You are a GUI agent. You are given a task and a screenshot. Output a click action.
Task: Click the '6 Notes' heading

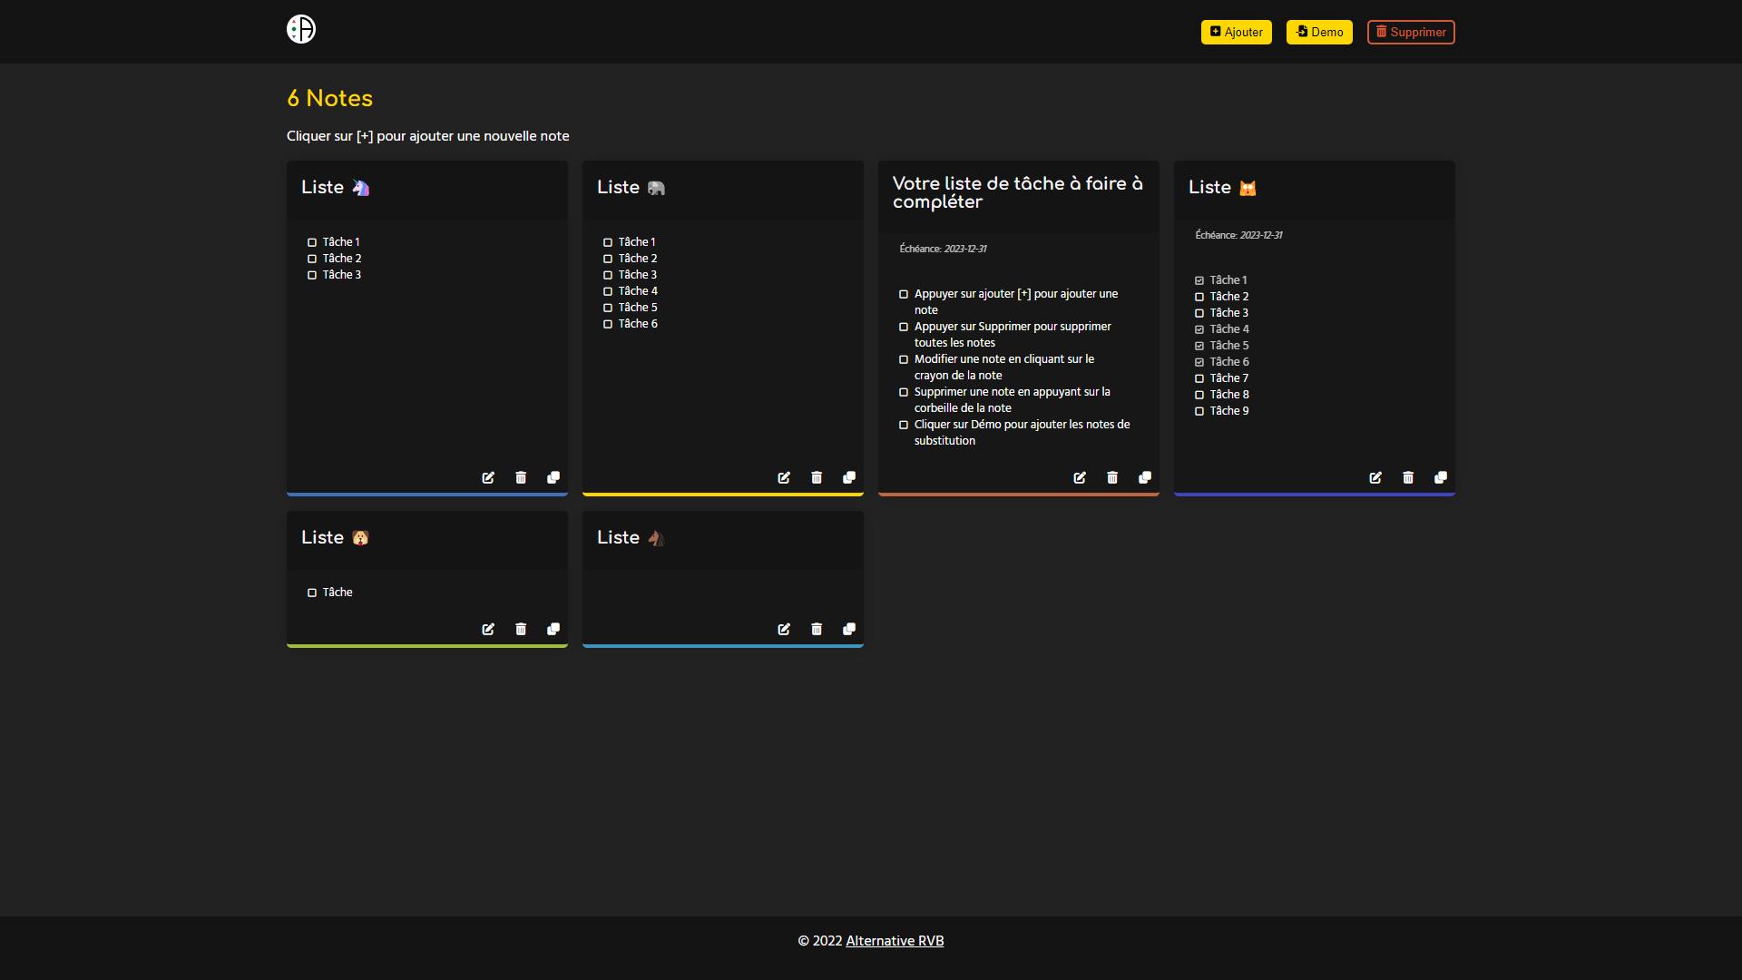[x=330, y=98]
